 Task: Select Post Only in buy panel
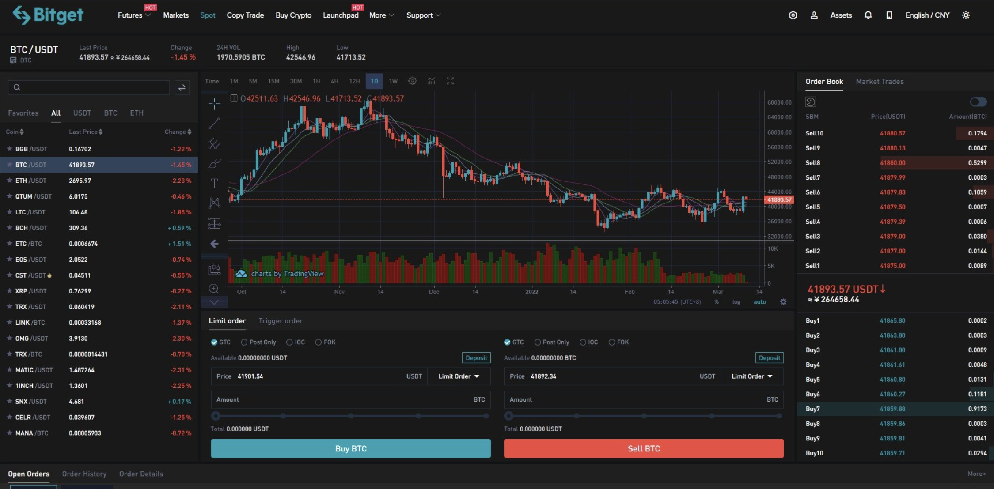(258, 342)
